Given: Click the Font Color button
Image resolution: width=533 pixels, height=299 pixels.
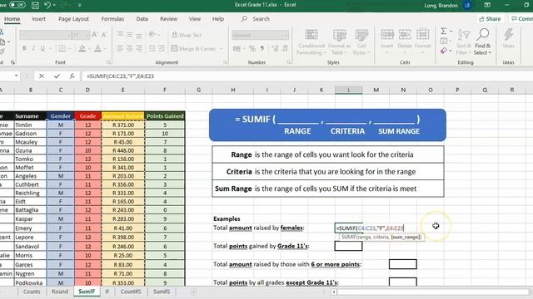Looking at the screenshot, I should click(98, 48).
